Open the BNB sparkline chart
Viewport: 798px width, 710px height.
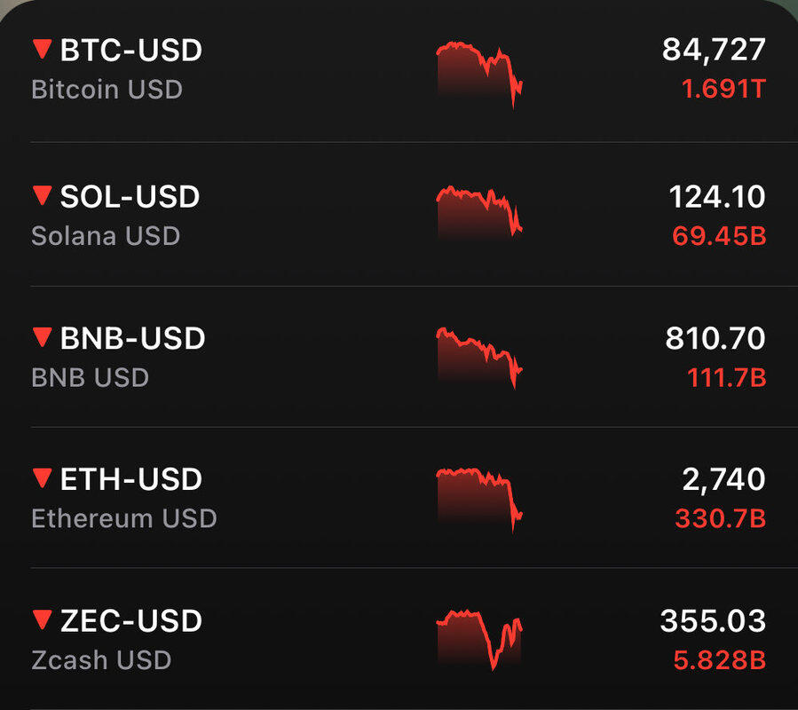(x=479, y=357)
